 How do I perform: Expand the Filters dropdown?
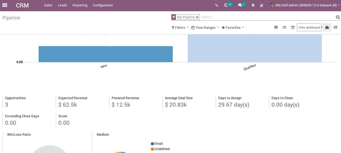point(180,28)
